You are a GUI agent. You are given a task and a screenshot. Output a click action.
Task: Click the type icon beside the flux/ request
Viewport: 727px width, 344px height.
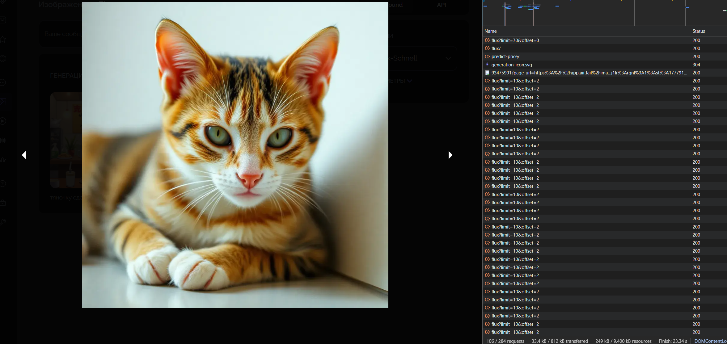click(487, 48)
